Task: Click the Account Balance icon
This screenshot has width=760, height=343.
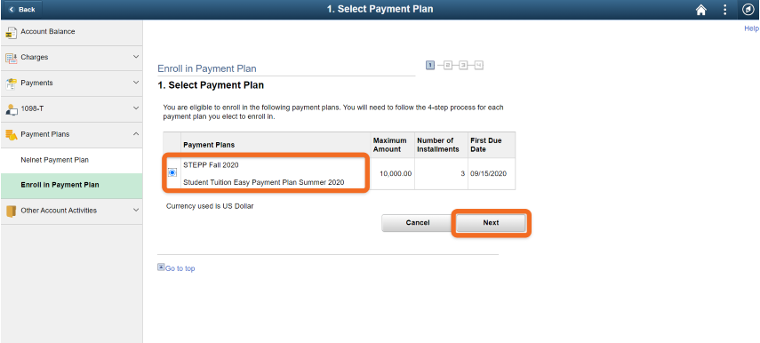Action: [x=11, y=32]
